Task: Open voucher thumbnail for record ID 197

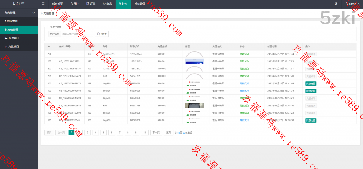Action: click(x=194, y=105)
